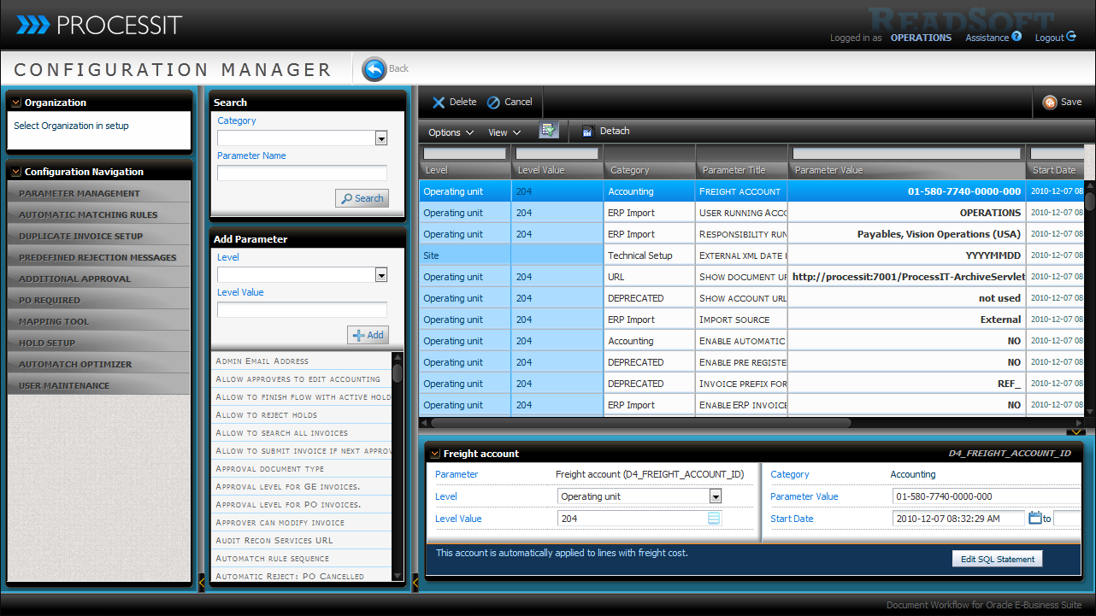Viewport: 1096px width, 616px height.
Task: Click the Logout icon
Action: (x=1071, y=37)
